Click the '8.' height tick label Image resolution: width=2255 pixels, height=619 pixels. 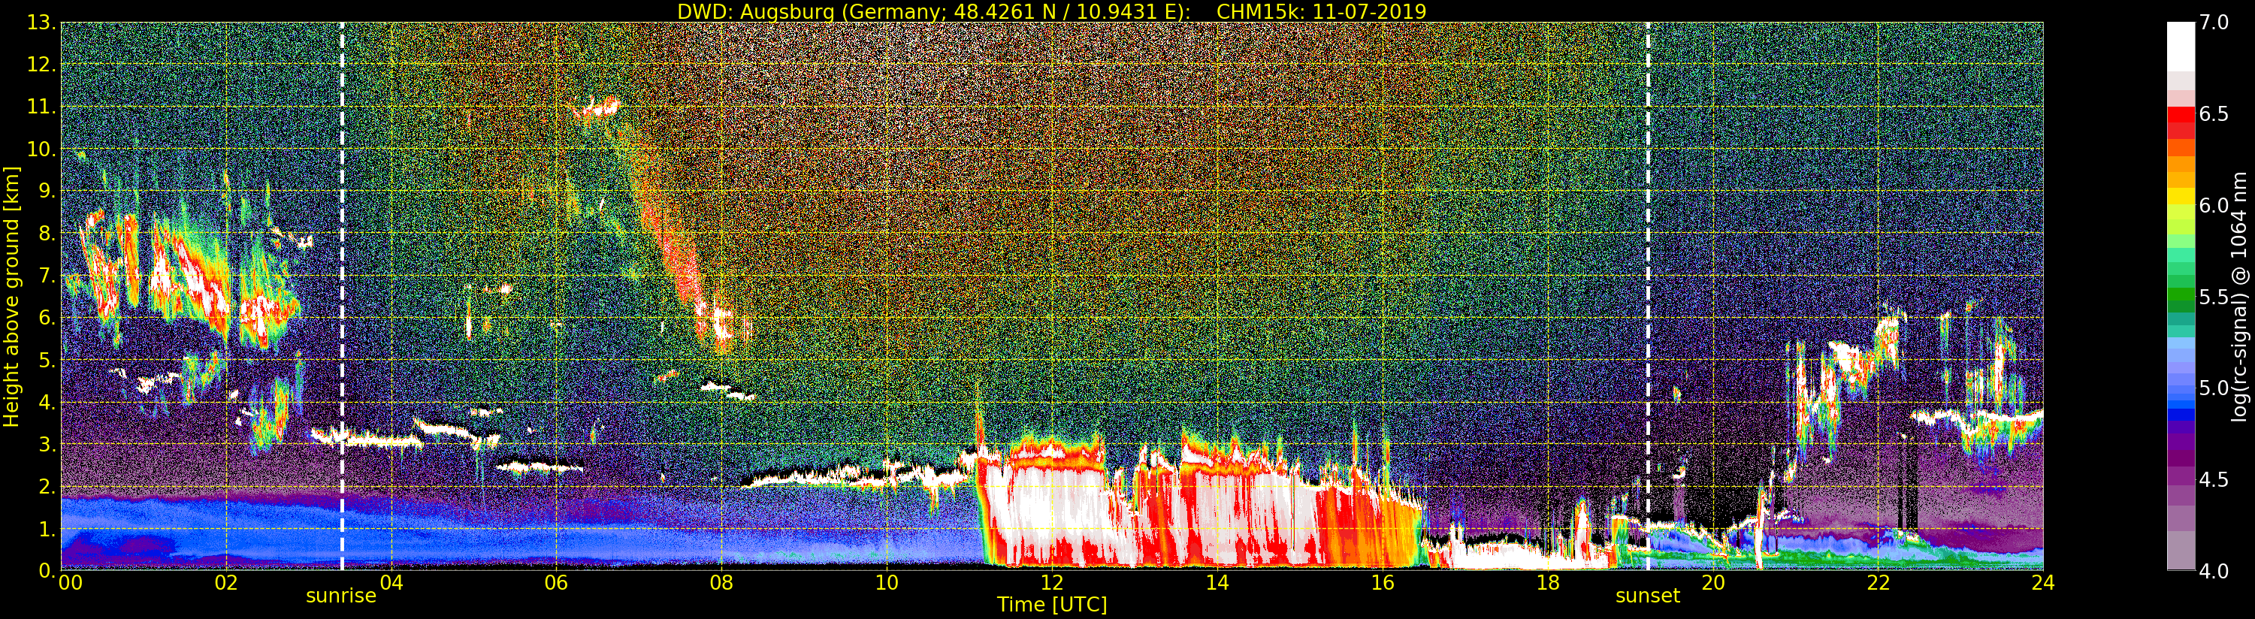click(47, 233)
